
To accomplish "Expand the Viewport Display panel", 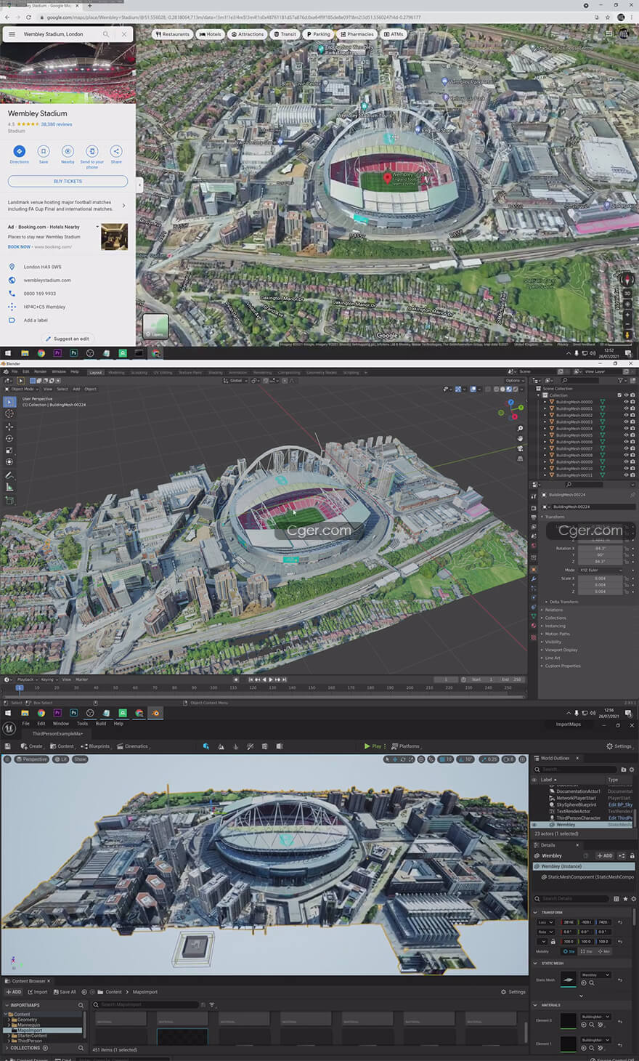I will point(561,650).
